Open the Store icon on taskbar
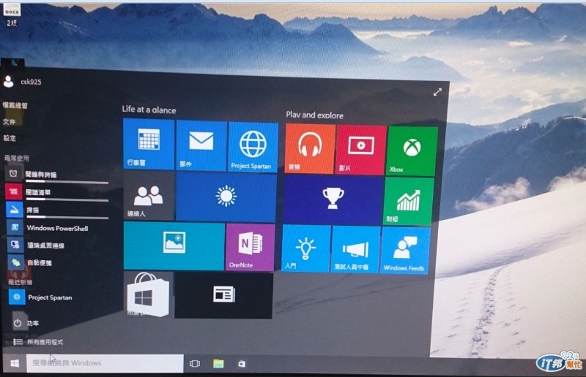This screenshot has height=377, width=586. tap(242, 364)
